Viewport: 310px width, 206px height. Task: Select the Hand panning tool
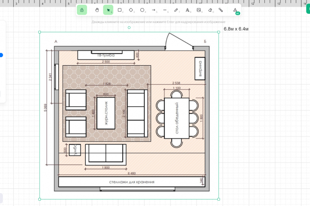pos(97,10)
